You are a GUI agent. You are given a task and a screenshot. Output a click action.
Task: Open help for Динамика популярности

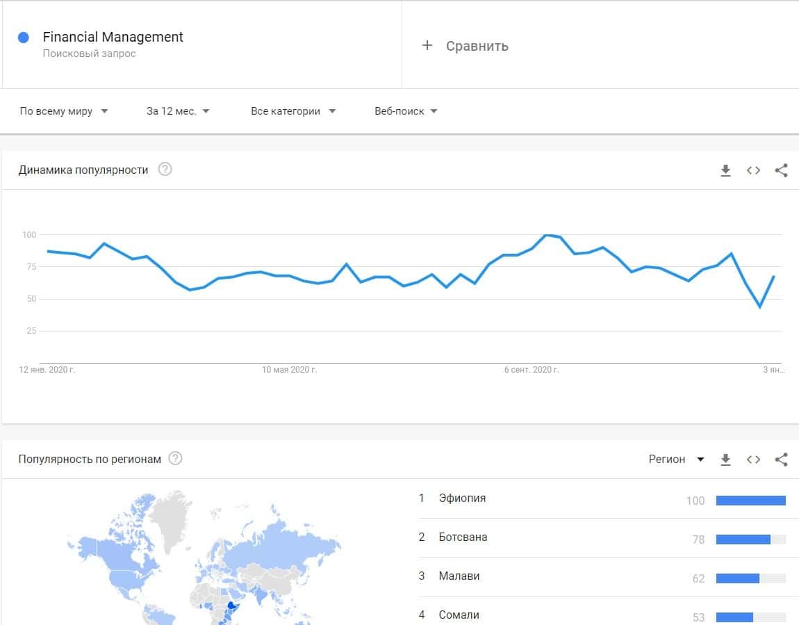click(165, 170)
